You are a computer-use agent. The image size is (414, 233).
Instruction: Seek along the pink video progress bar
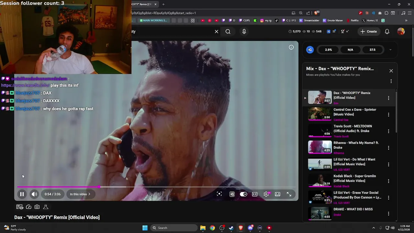[x=156, y=187]
